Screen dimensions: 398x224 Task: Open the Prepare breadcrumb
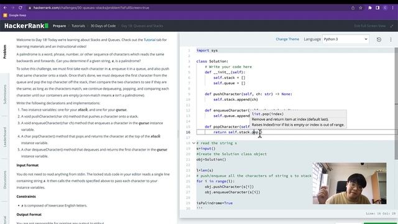coord(59,26)
